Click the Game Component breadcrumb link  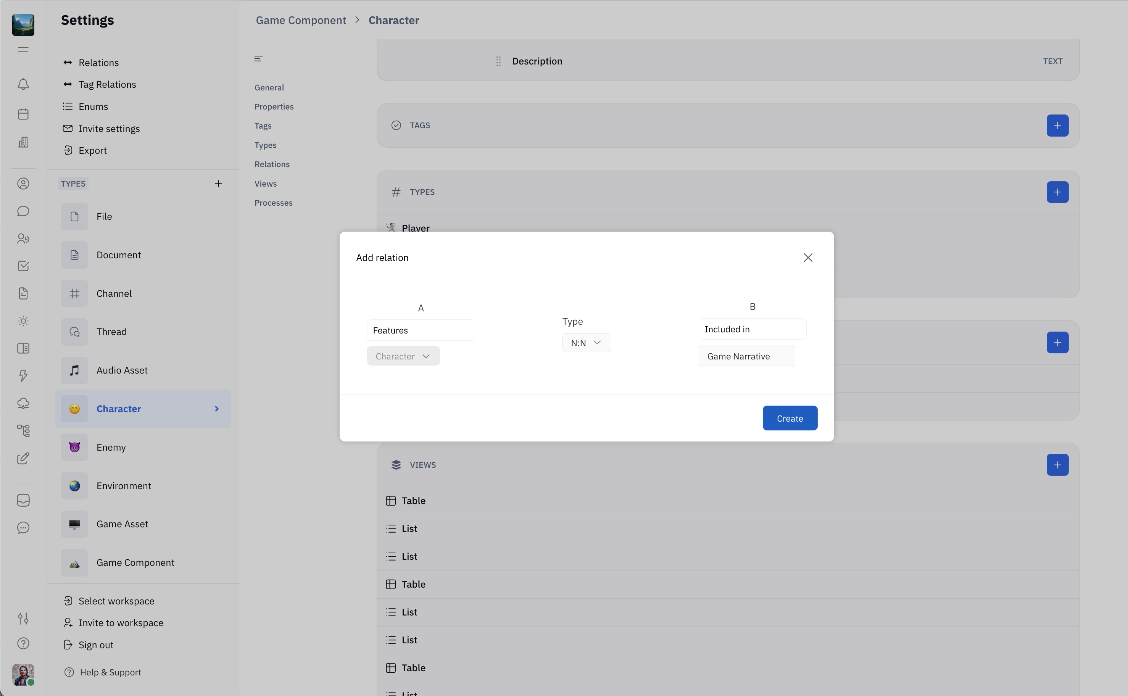301,20
